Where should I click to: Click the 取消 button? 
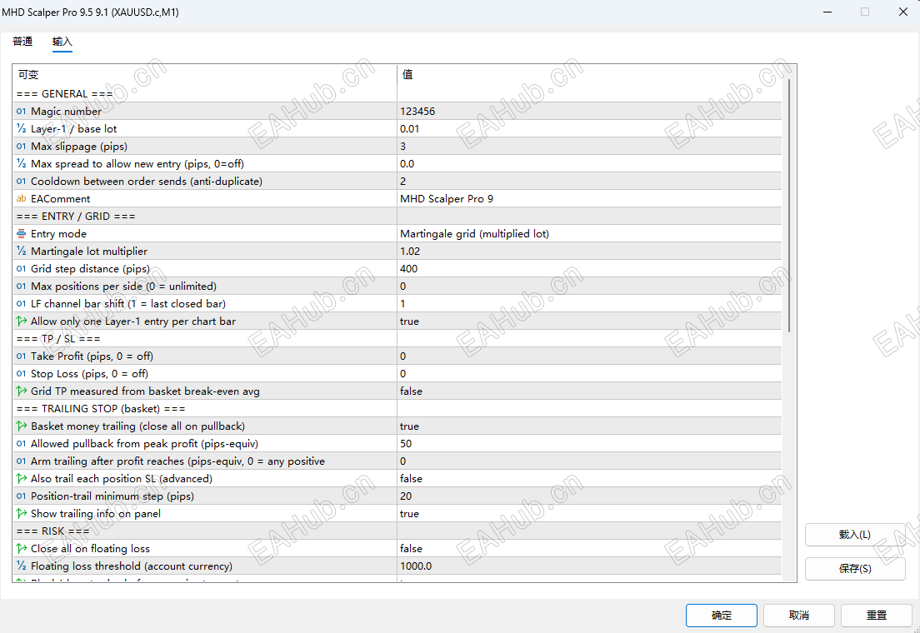click(798, 616)
